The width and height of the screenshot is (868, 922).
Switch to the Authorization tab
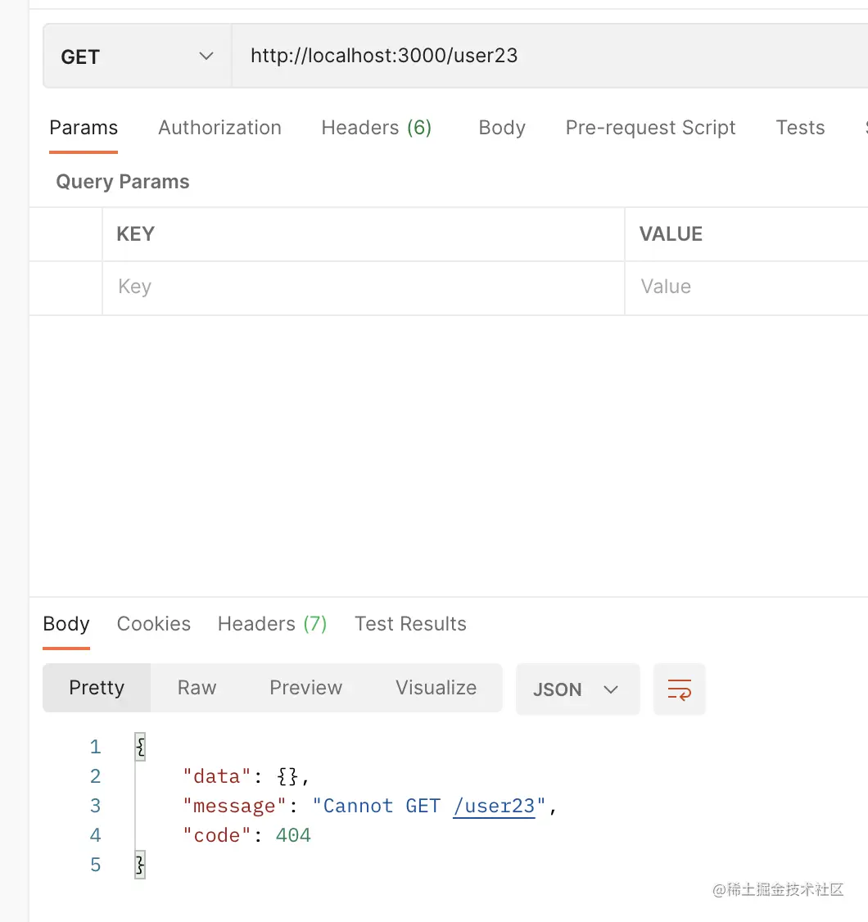(219, 128)
